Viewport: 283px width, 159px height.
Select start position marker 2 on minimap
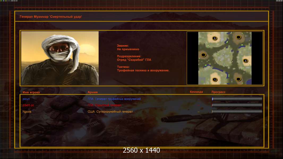245,61
